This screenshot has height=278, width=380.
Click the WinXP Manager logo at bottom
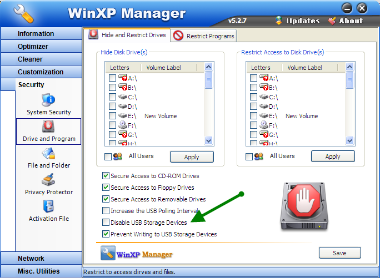(x=137, y=253)
